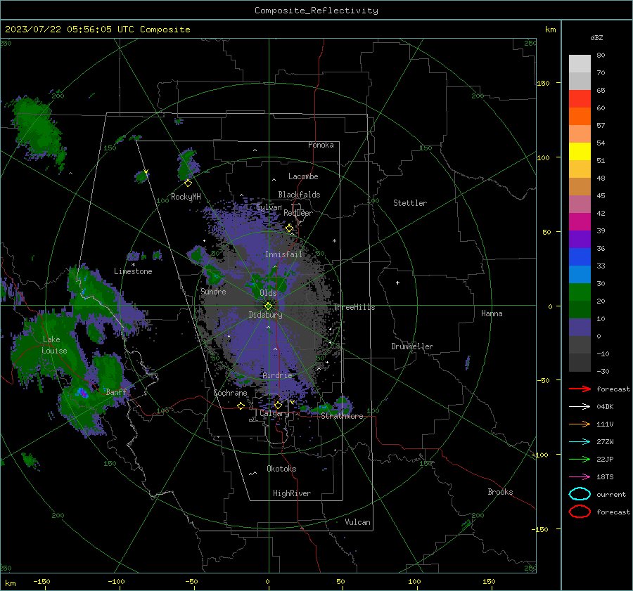
Task: Click the yellow diamond marker near RockyMH
Action: (188, 183)
